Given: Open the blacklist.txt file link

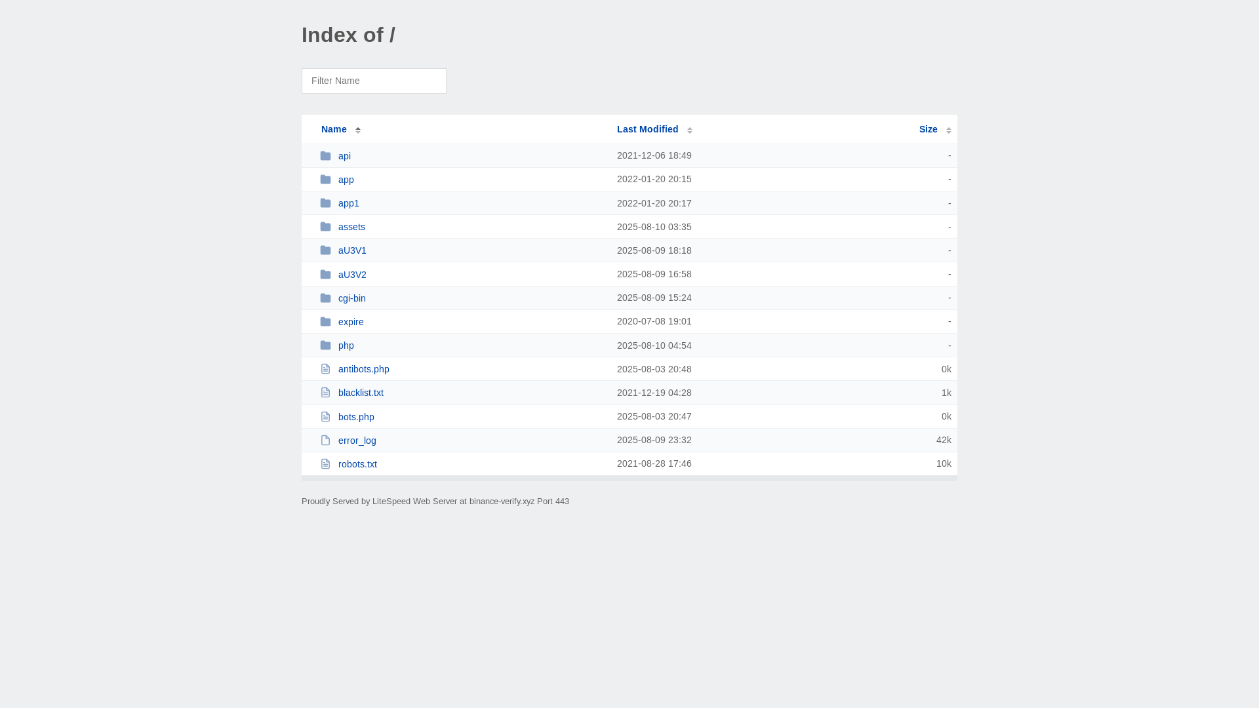Looking at the screenshot, I should [361, 393].
